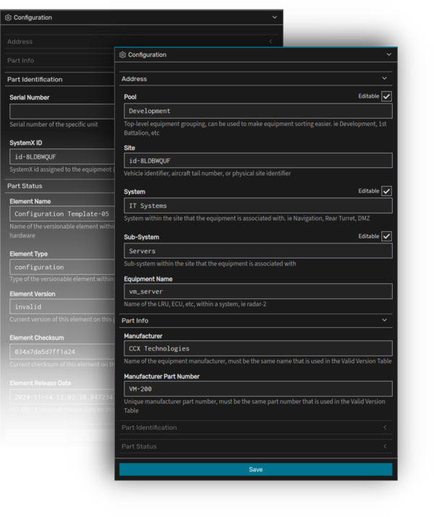Click the gear icon in front Configuration panel

coord(122,55)
